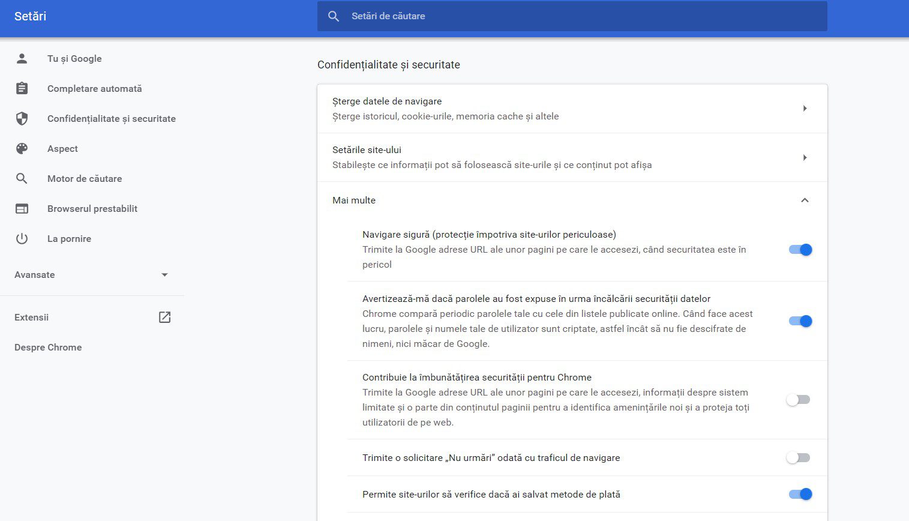Enable the „Nu urmări” request toggle

pos(799,458)
